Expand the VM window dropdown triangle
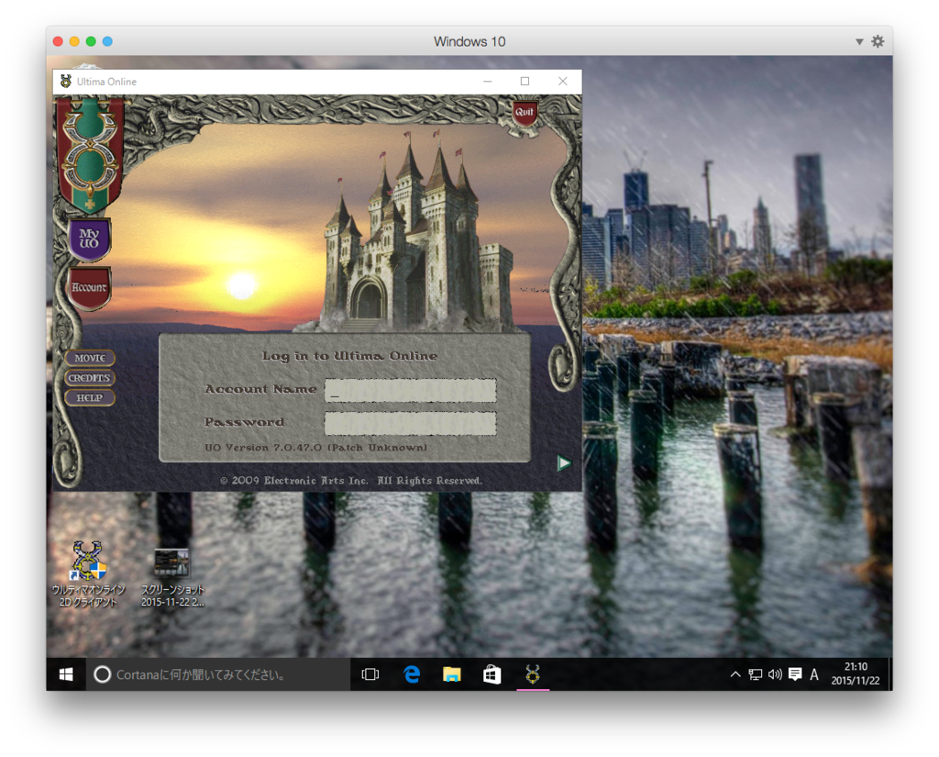This screenshot has width=939, height=757. click(859, 42)
